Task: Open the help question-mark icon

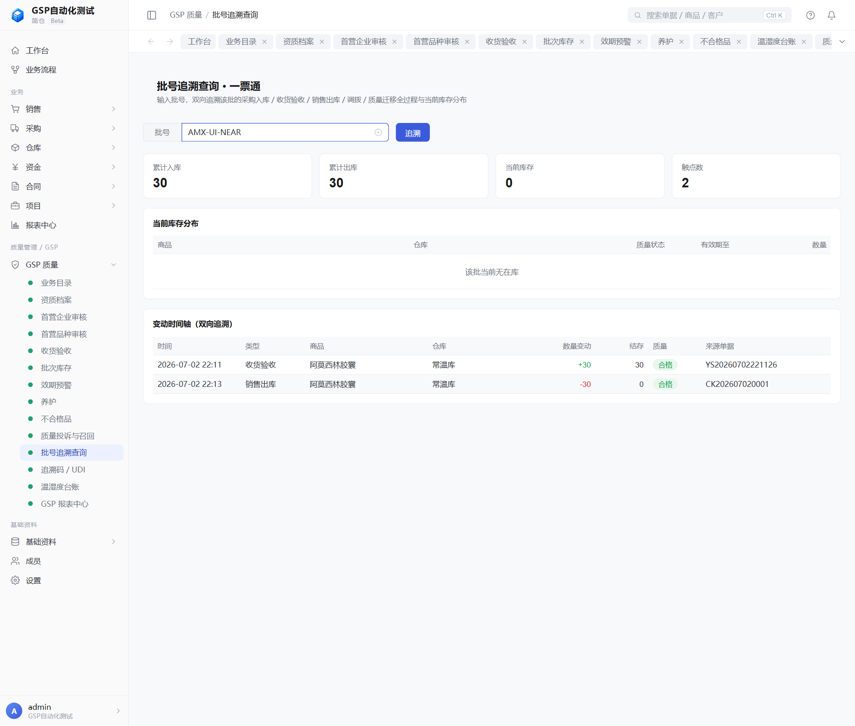Action: pos(810,15)
